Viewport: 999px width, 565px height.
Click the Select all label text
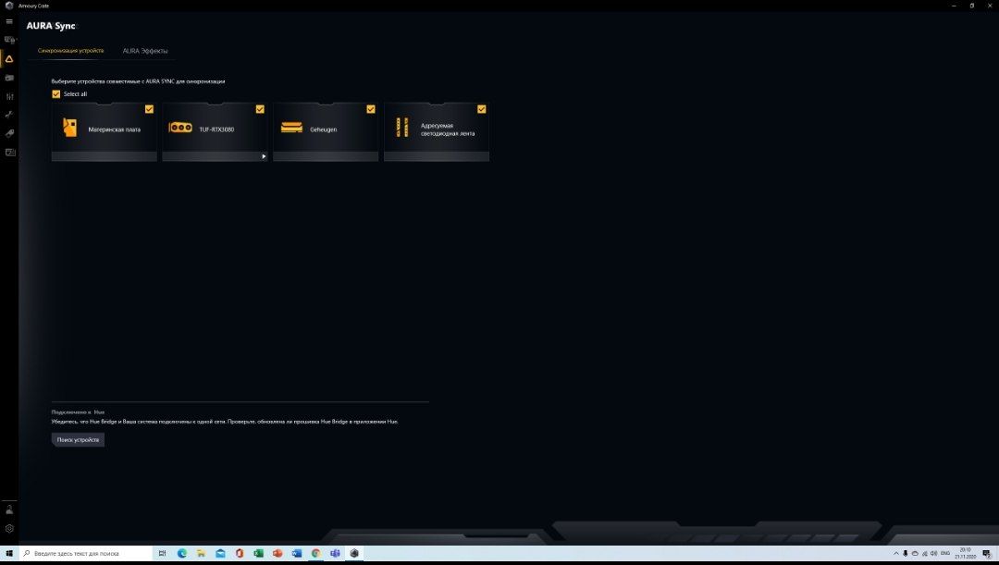[75, 93]
